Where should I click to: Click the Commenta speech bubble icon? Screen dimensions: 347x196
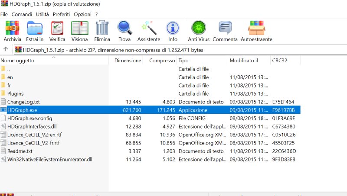225,28
